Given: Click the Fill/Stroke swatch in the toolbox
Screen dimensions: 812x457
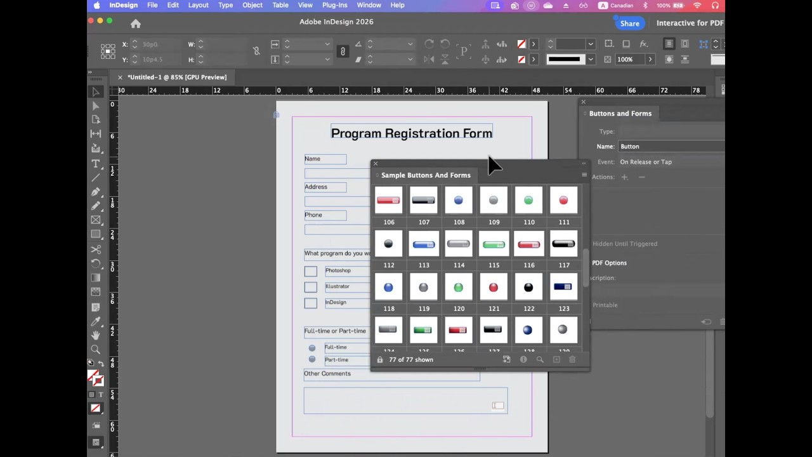Looking at the screenshot, I should click(95, 377).
